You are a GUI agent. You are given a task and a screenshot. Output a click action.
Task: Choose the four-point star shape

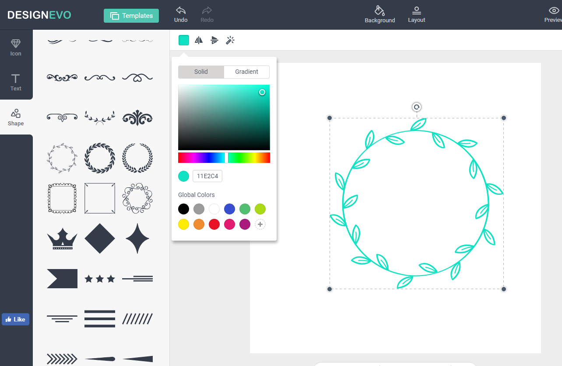137,238
